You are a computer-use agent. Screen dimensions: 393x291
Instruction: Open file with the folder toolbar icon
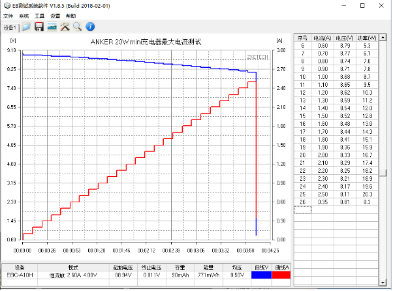(26, 27)
